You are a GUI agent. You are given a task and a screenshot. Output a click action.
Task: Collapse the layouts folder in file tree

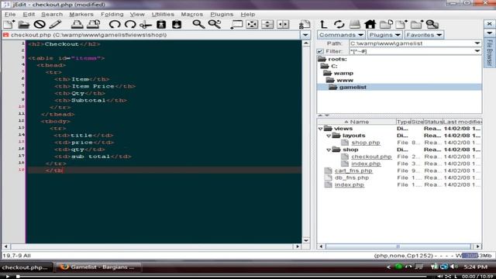pos(329,136)
